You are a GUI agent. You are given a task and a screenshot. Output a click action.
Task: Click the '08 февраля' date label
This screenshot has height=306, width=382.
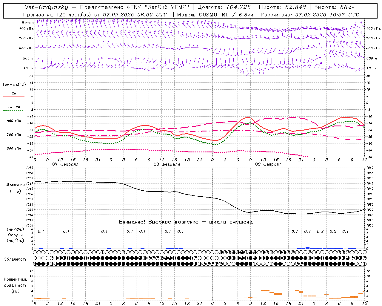click(167, 164)
